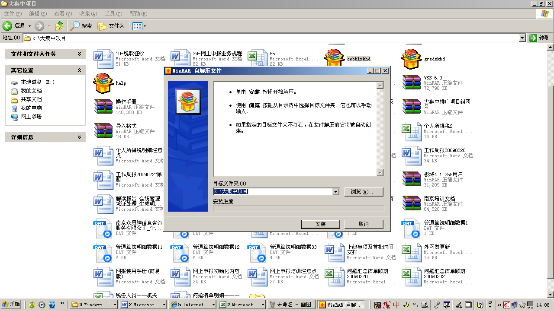
Task: Open the Search toolbar button
Action: (x=81, y=26)
